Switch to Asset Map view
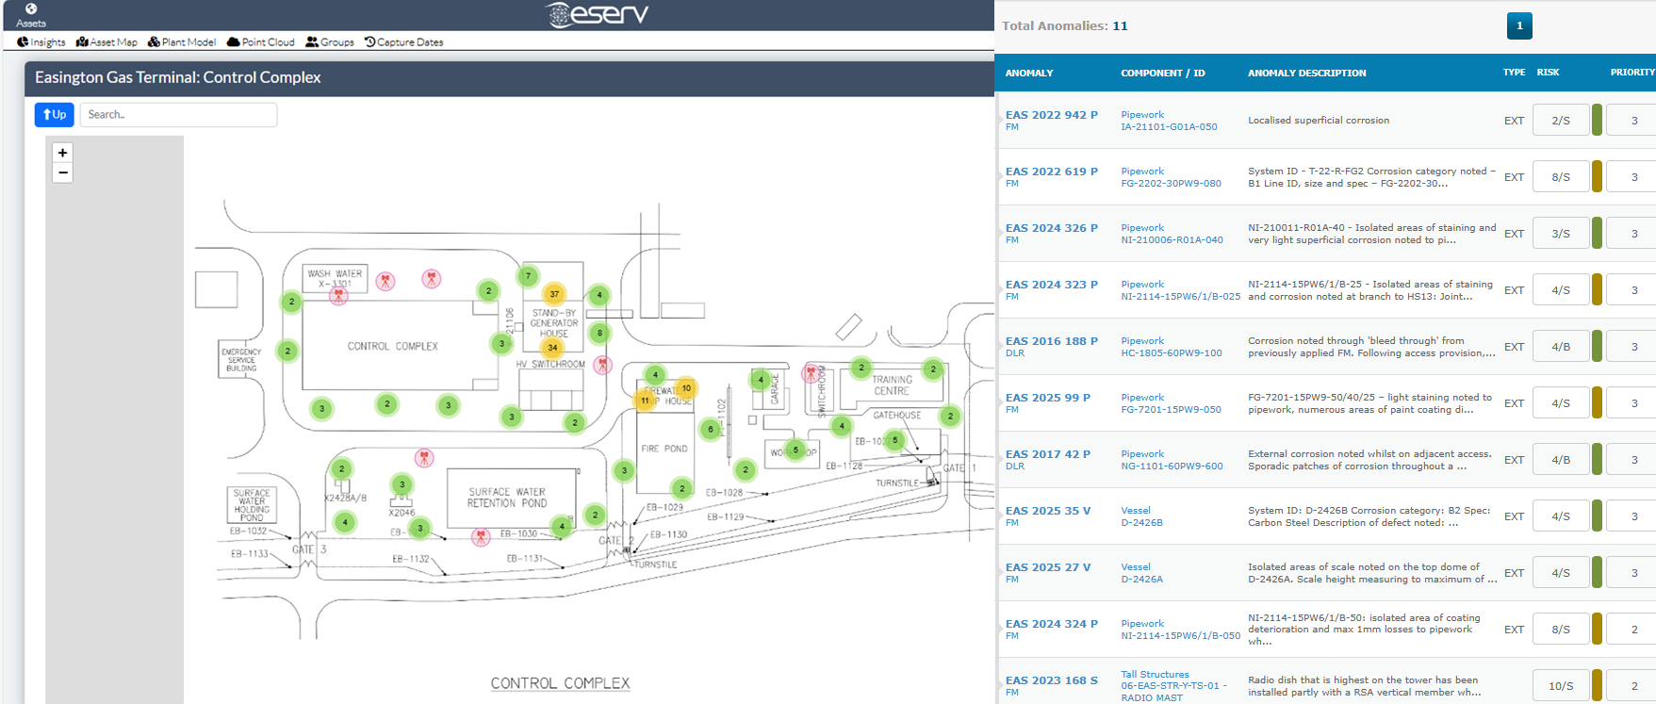 (107, 41)
